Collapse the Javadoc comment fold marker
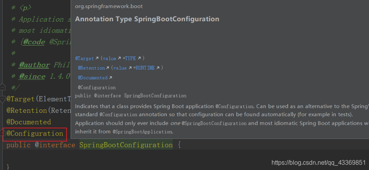Image resolution: width=369 pixels, height=170 pixels. 3,86
